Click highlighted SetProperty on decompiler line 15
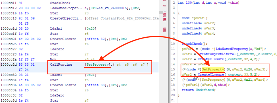Screen dimensions: 277x103 (x=213, y=69)
